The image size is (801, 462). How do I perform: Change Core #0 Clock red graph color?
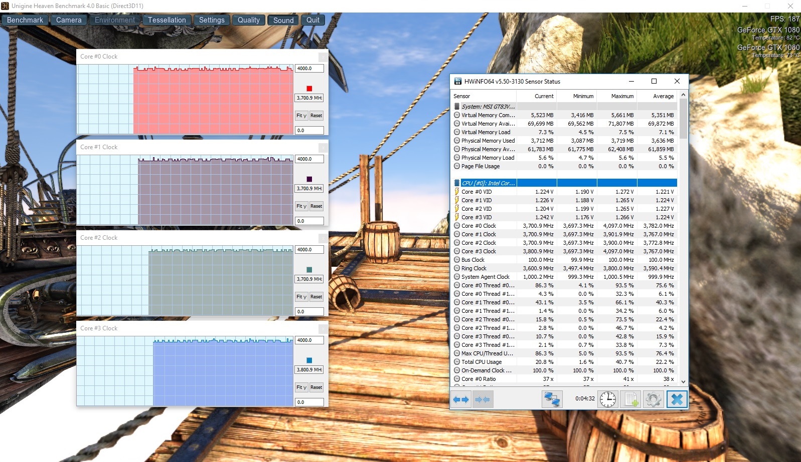click(x=309, y=89)
